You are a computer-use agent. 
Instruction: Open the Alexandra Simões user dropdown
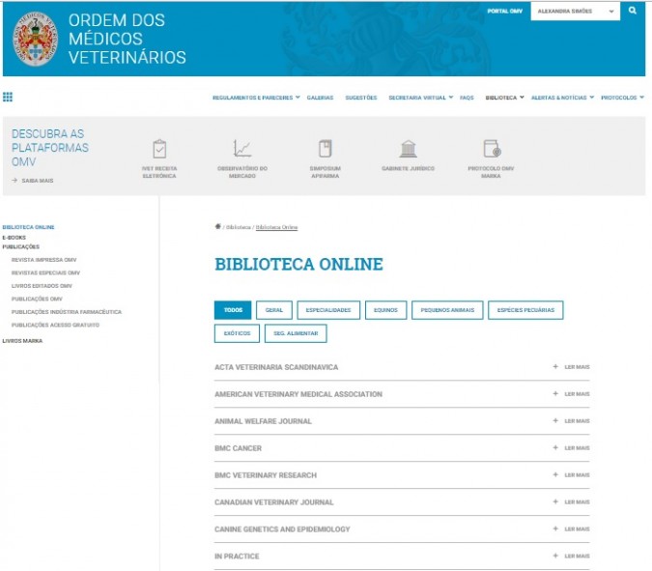pyautogui.click(x=575, y=12)
